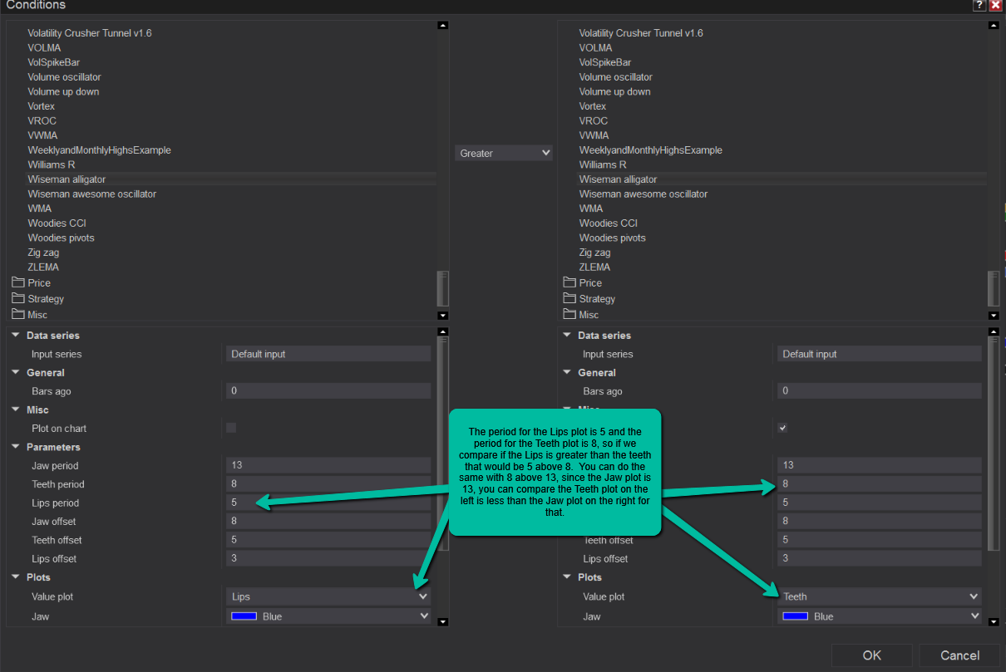Click the up arrow of the right indicator list scrollbar
This screenshot has height=672, width=1006.
994,25
